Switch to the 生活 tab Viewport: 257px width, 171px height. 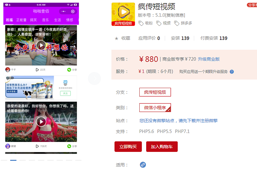(x=57, y=20)
